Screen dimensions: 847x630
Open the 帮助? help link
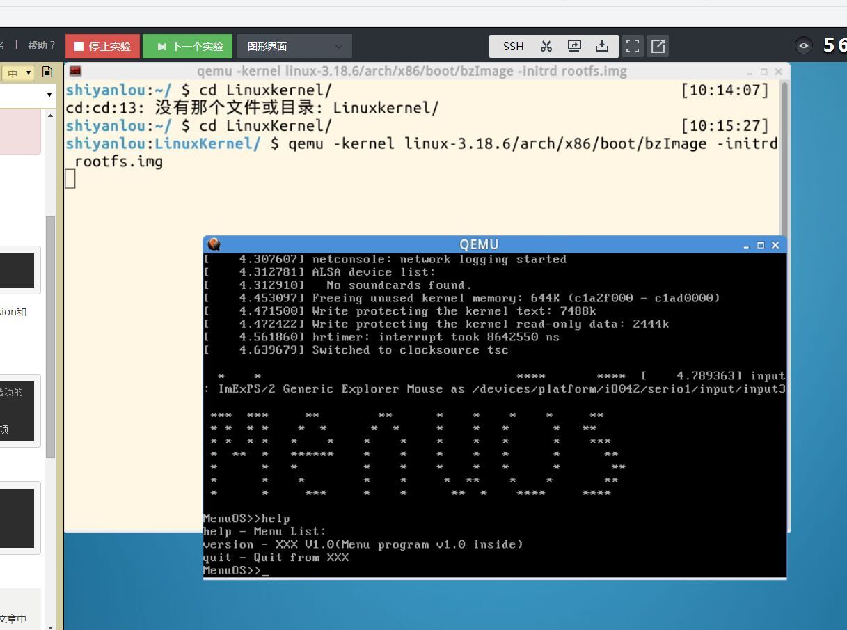(x=41, y=45)
